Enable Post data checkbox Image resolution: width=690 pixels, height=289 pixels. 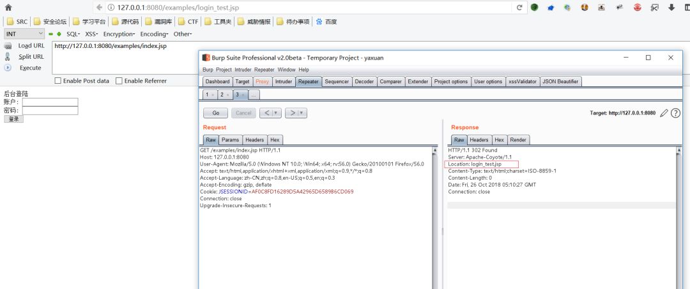pos(57,81)
